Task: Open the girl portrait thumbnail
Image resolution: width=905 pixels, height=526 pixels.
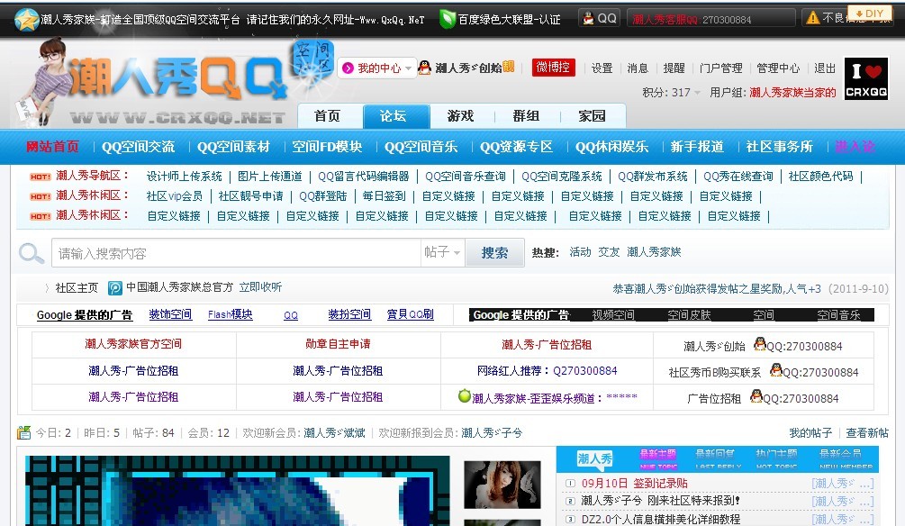Action: tap(502, 485)
